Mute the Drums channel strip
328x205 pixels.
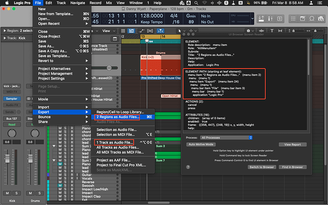click(30, 193)
